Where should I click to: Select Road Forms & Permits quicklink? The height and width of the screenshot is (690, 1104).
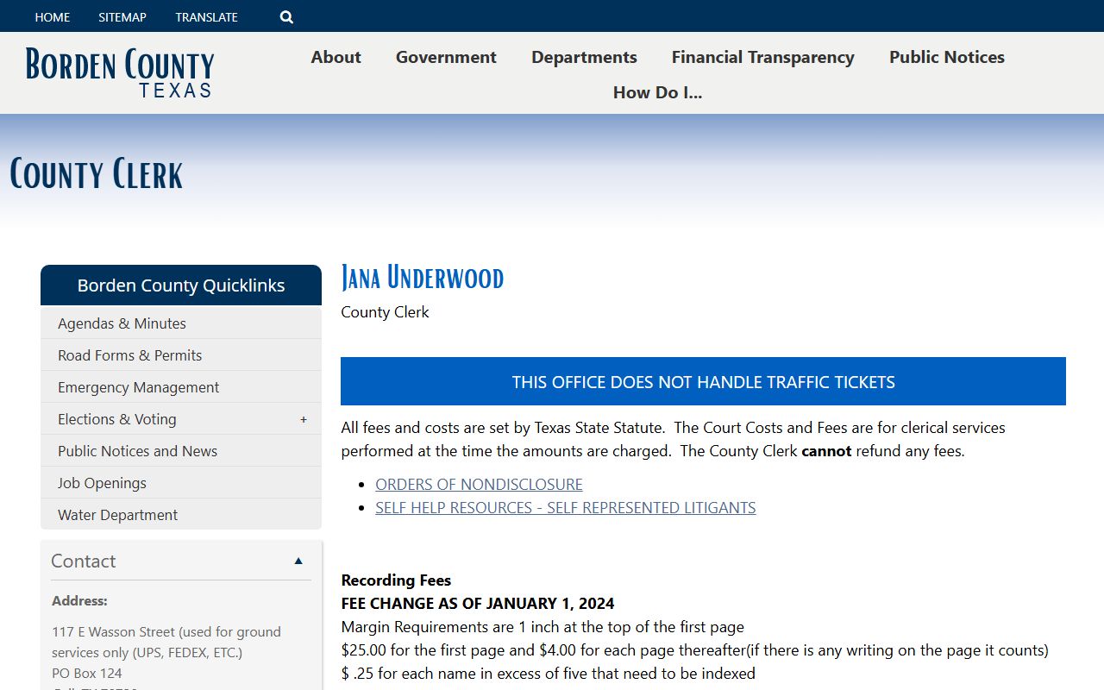181,355
